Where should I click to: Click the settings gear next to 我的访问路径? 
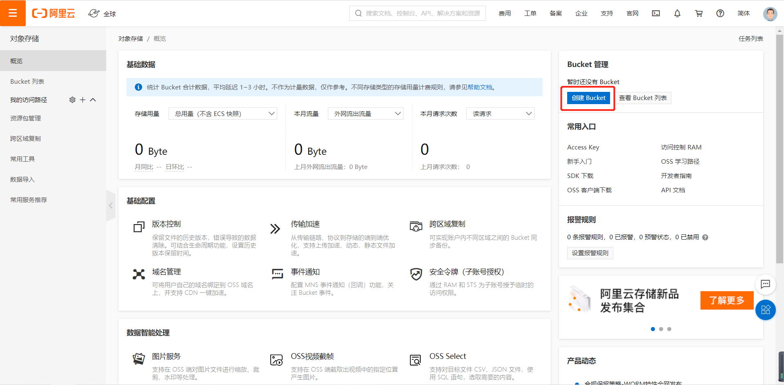coord(72,100)
